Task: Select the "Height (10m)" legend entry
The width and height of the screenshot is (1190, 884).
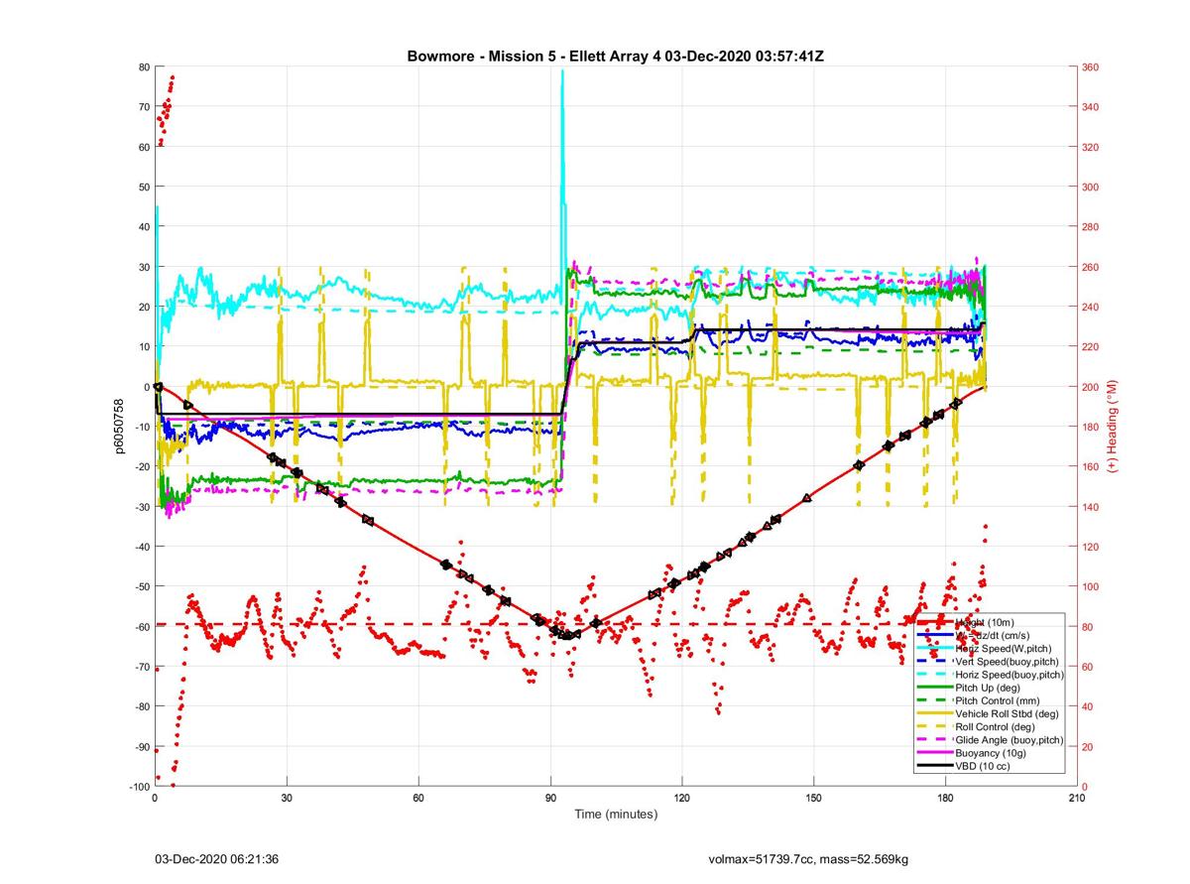Action: 984,622
